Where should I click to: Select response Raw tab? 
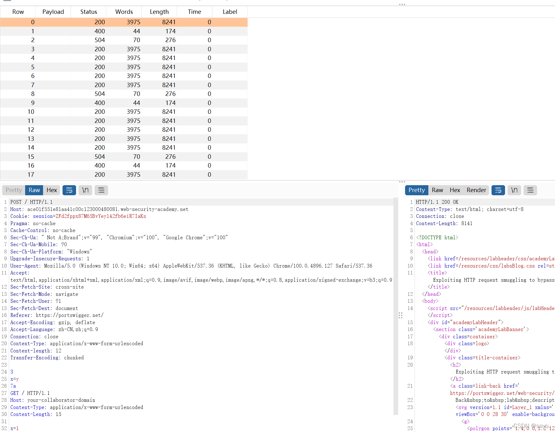tap(437, 190)
